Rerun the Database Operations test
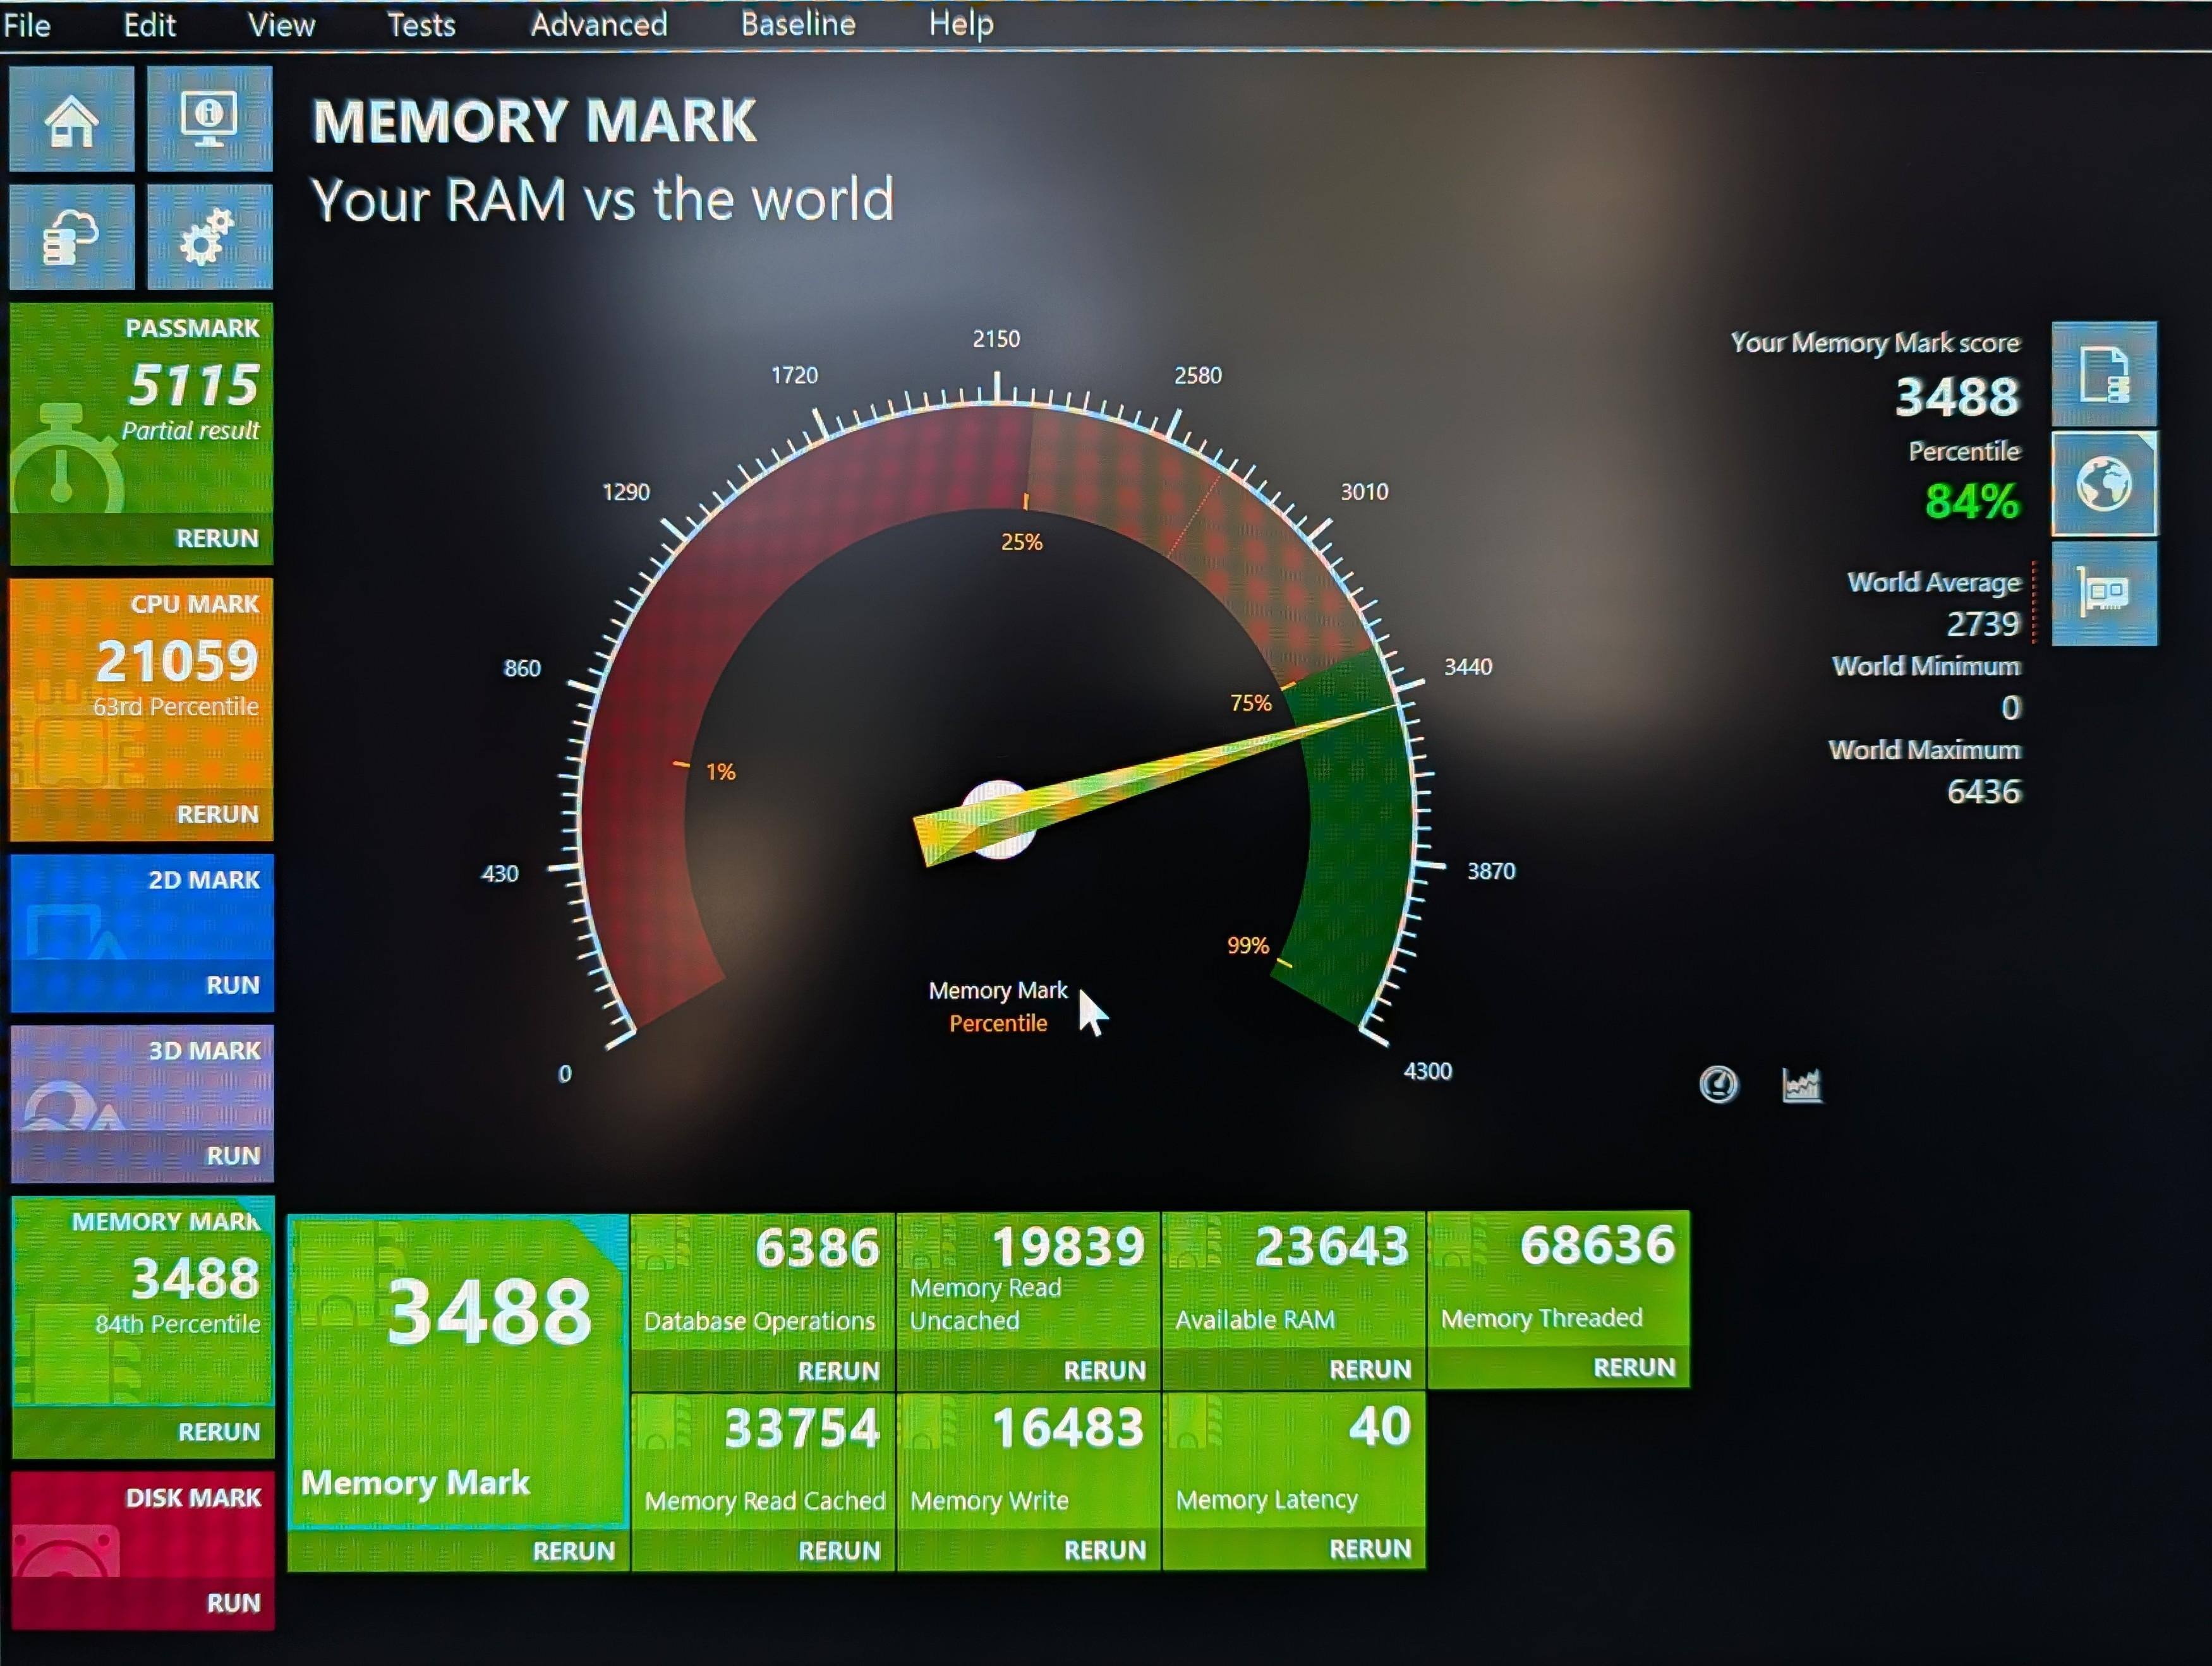This screenshot has width=2212, height=1666. (838, 1371)
